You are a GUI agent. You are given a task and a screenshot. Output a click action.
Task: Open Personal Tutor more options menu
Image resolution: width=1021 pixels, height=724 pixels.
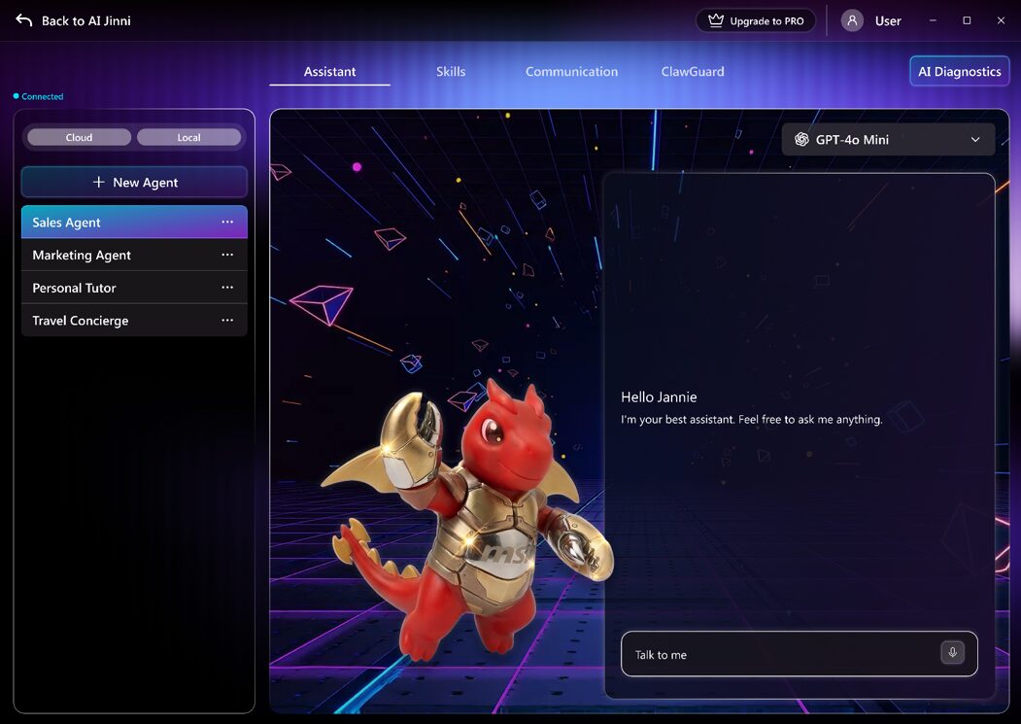click(227, 288)
